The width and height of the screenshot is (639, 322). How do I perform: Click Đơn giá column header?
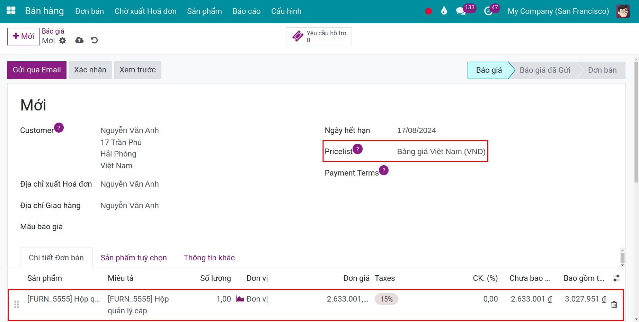356,278
